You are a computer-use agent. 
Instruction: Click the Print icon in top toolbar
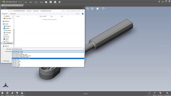[55, 2]
